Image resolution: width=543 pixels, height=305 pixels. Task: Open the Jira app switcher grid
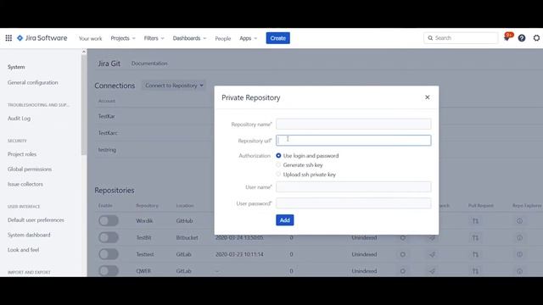click(8, 38)
